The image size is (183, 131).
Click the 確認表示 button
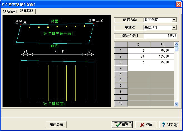(x=57, y=125)
